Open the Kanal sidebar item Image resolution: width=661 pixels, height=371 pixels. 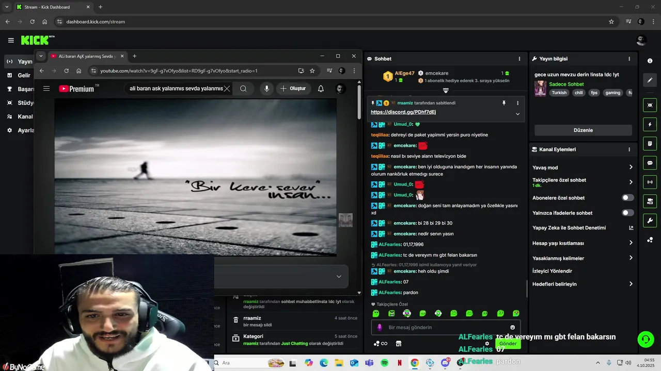pos(19,116)
